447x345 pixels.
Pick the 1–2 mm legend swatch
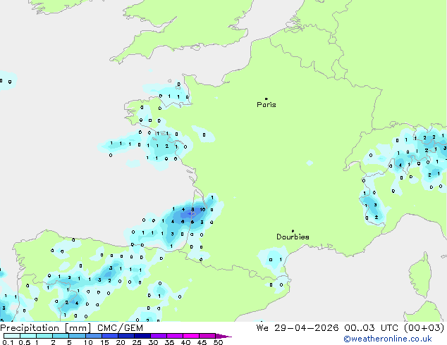pyautogui.click(x=44, y=336)
